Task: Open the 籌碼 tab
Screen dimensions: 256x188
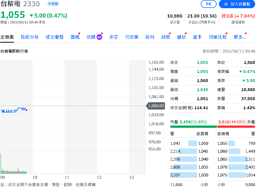Action: 75,37
